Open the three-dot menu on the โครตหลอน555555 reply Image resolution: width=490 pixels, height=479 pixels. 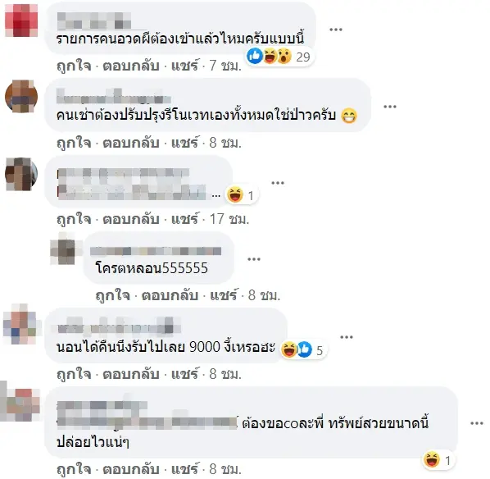point(254,259)
